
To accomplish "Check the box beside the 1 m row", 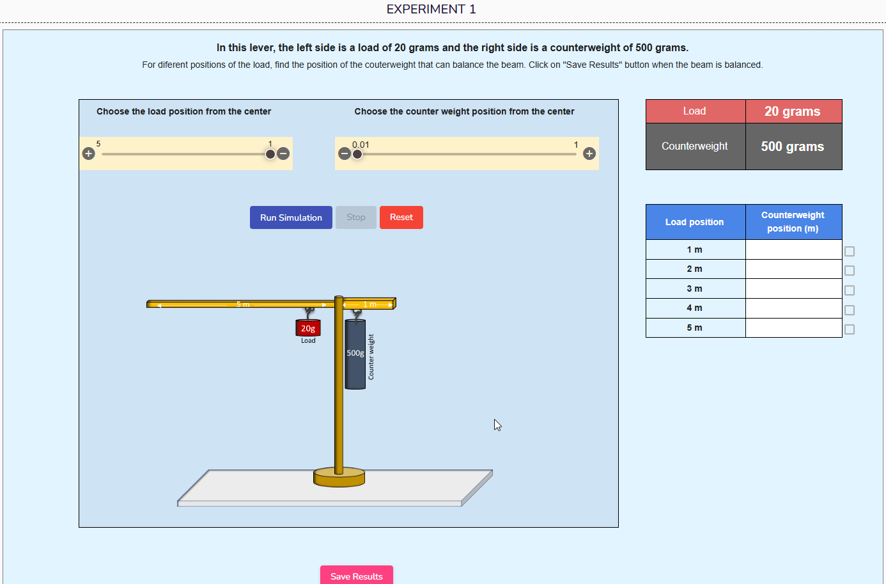I will pyautogui.click(x=850, y=251).
